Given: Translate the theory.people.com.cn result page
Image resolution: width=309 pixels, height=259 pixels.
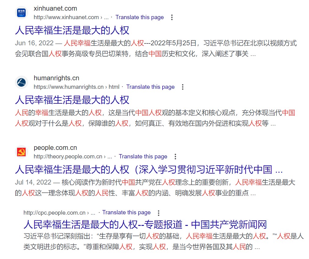Looking at the screenshot, I should [143, 157].
